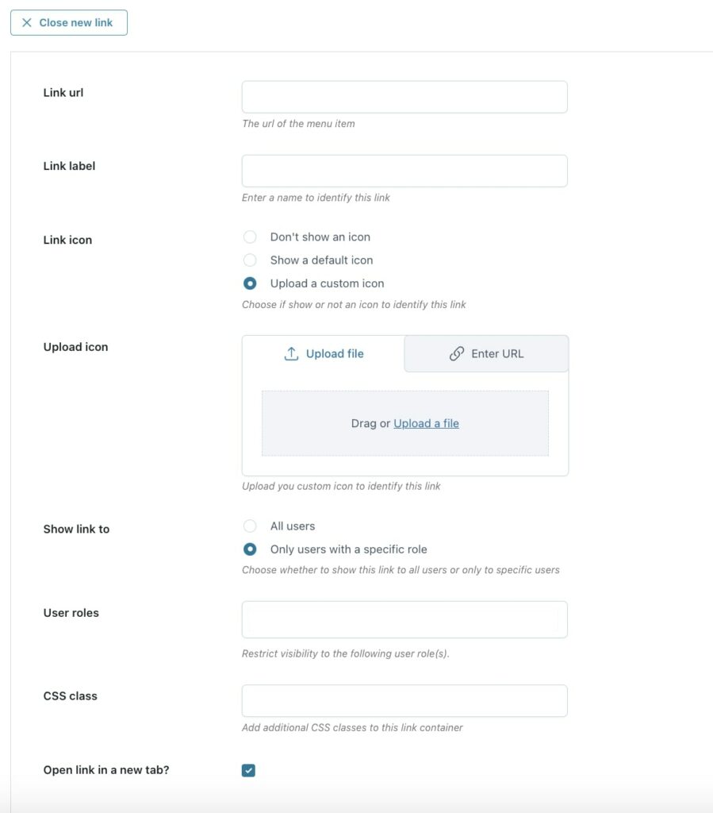Open the "Upload a file" link
Image resolution: width=713 pixels, height=813 pixels.
pyautogui.click(x=426, y=424)
